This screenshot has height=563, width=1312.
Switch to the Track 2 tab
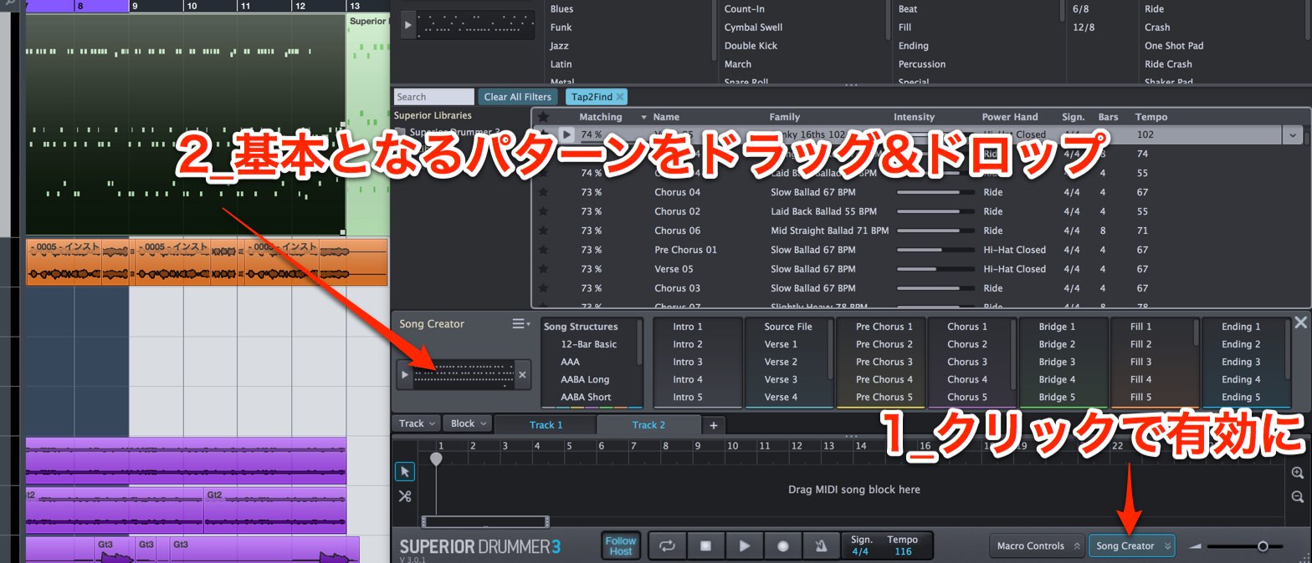click(x=648, y=425)
